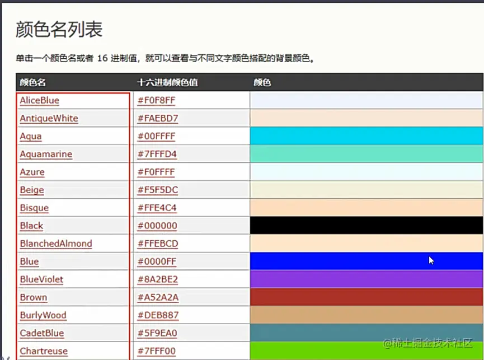Click the solid black color swatch

366,226
